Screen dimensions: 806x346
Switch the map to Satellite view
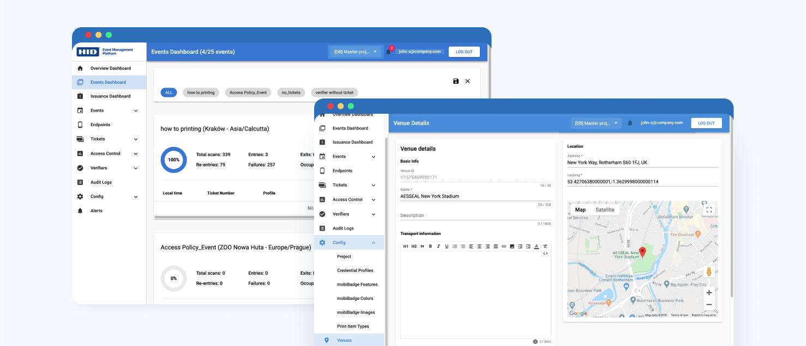click(x=605, y=210)
